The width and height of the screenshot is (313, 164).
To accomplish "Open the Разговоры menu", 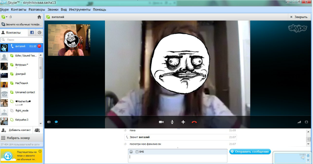I will pos(37,10).
